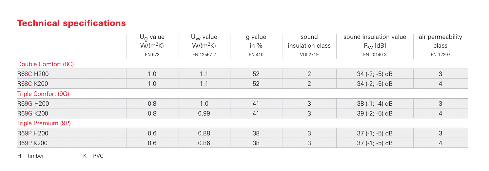Click the R68C K200 row label
Image resolution: width=489 pixels, height=171 pixels.
pos(33,84)
